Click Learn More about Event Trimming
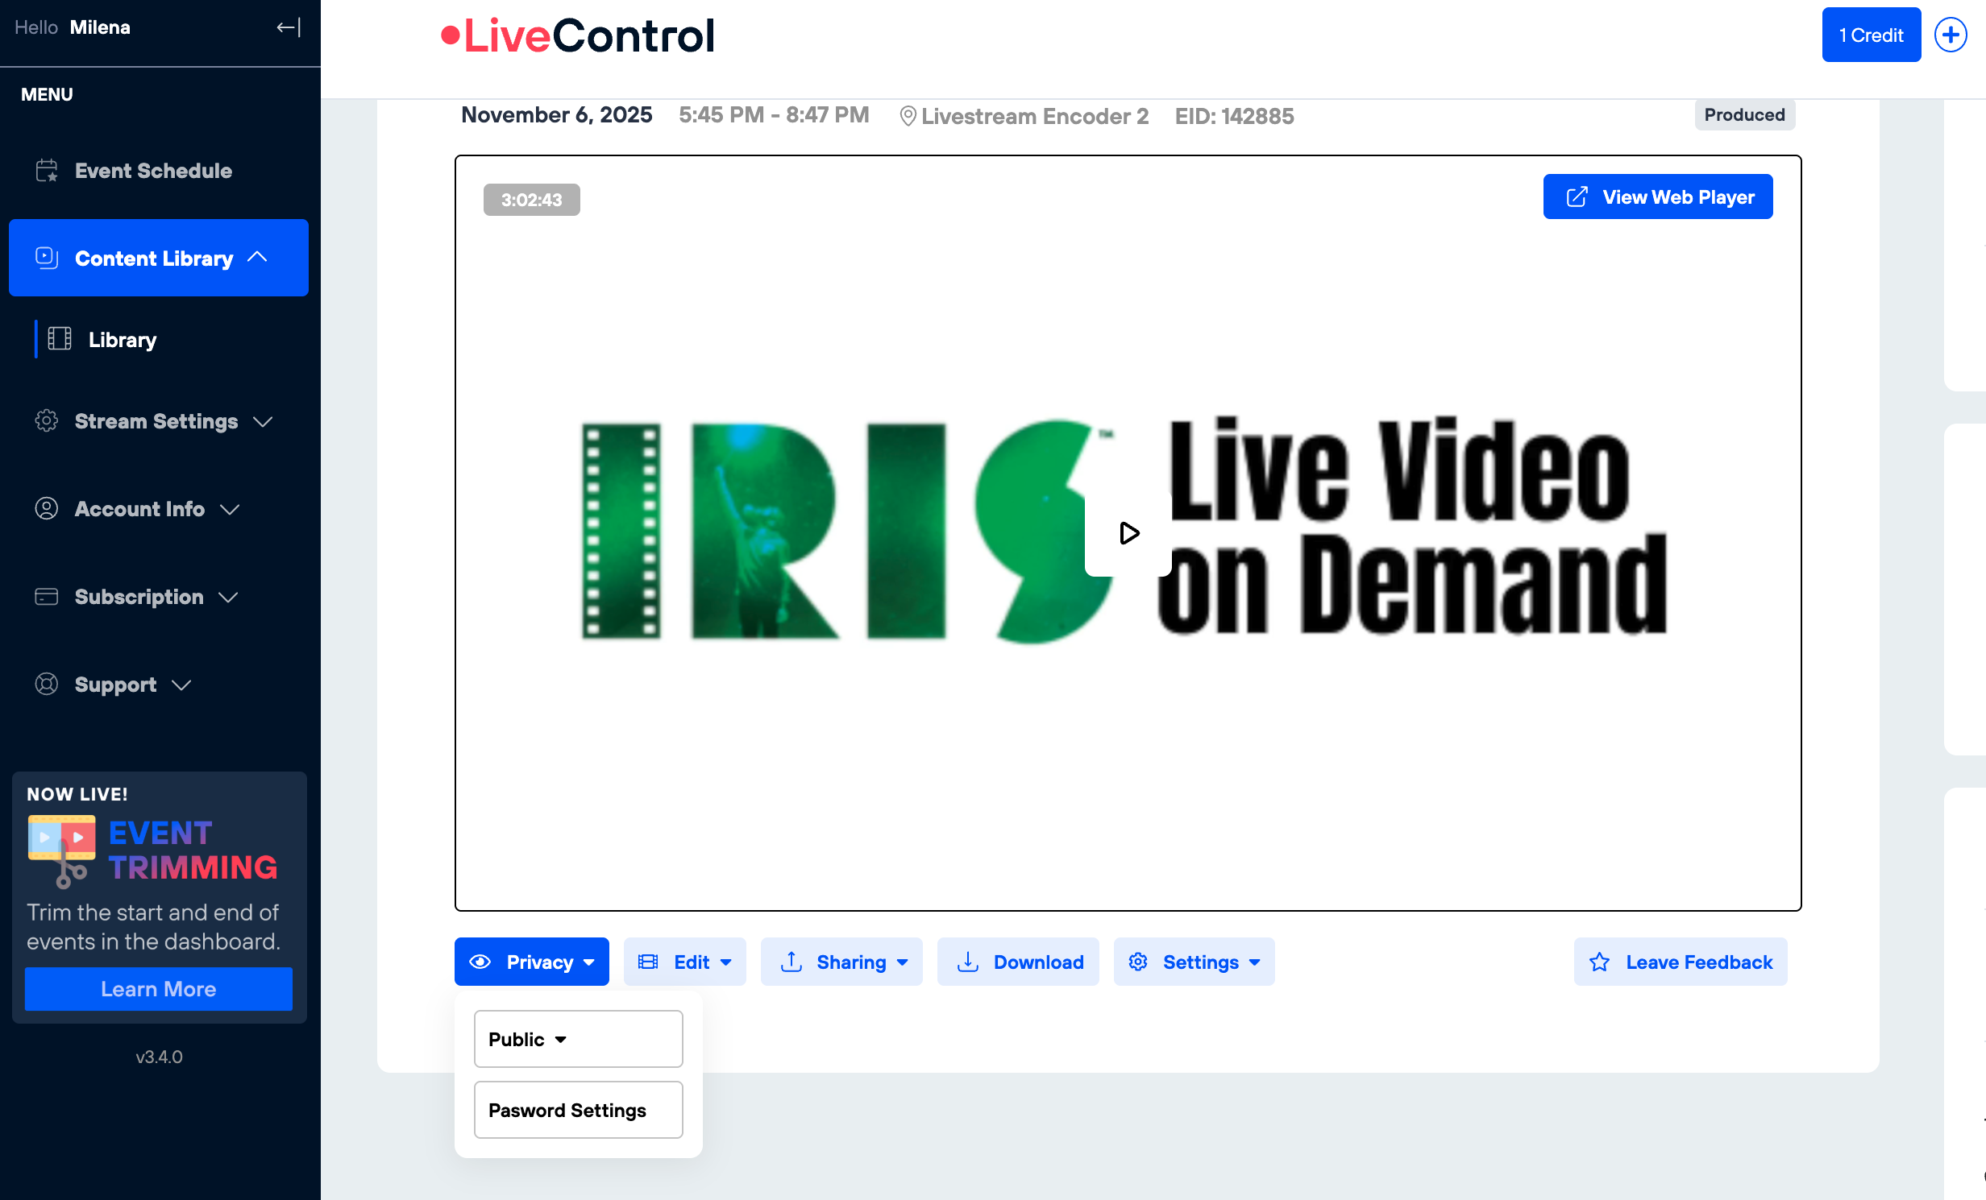 159,989
